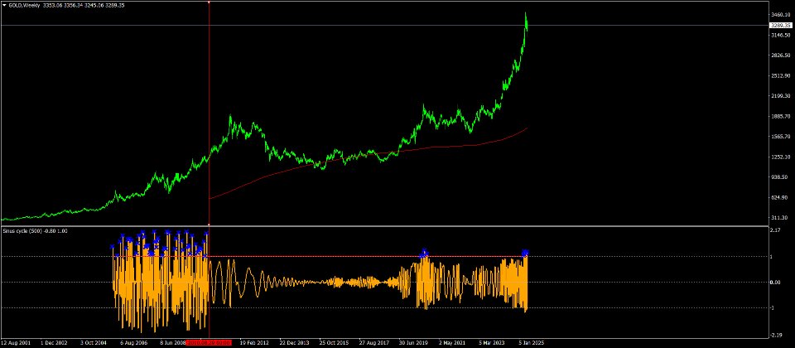This screenshot has height=348, width=795.
Task: Click the 3146.50 price scale label
Action: (781, 35)
